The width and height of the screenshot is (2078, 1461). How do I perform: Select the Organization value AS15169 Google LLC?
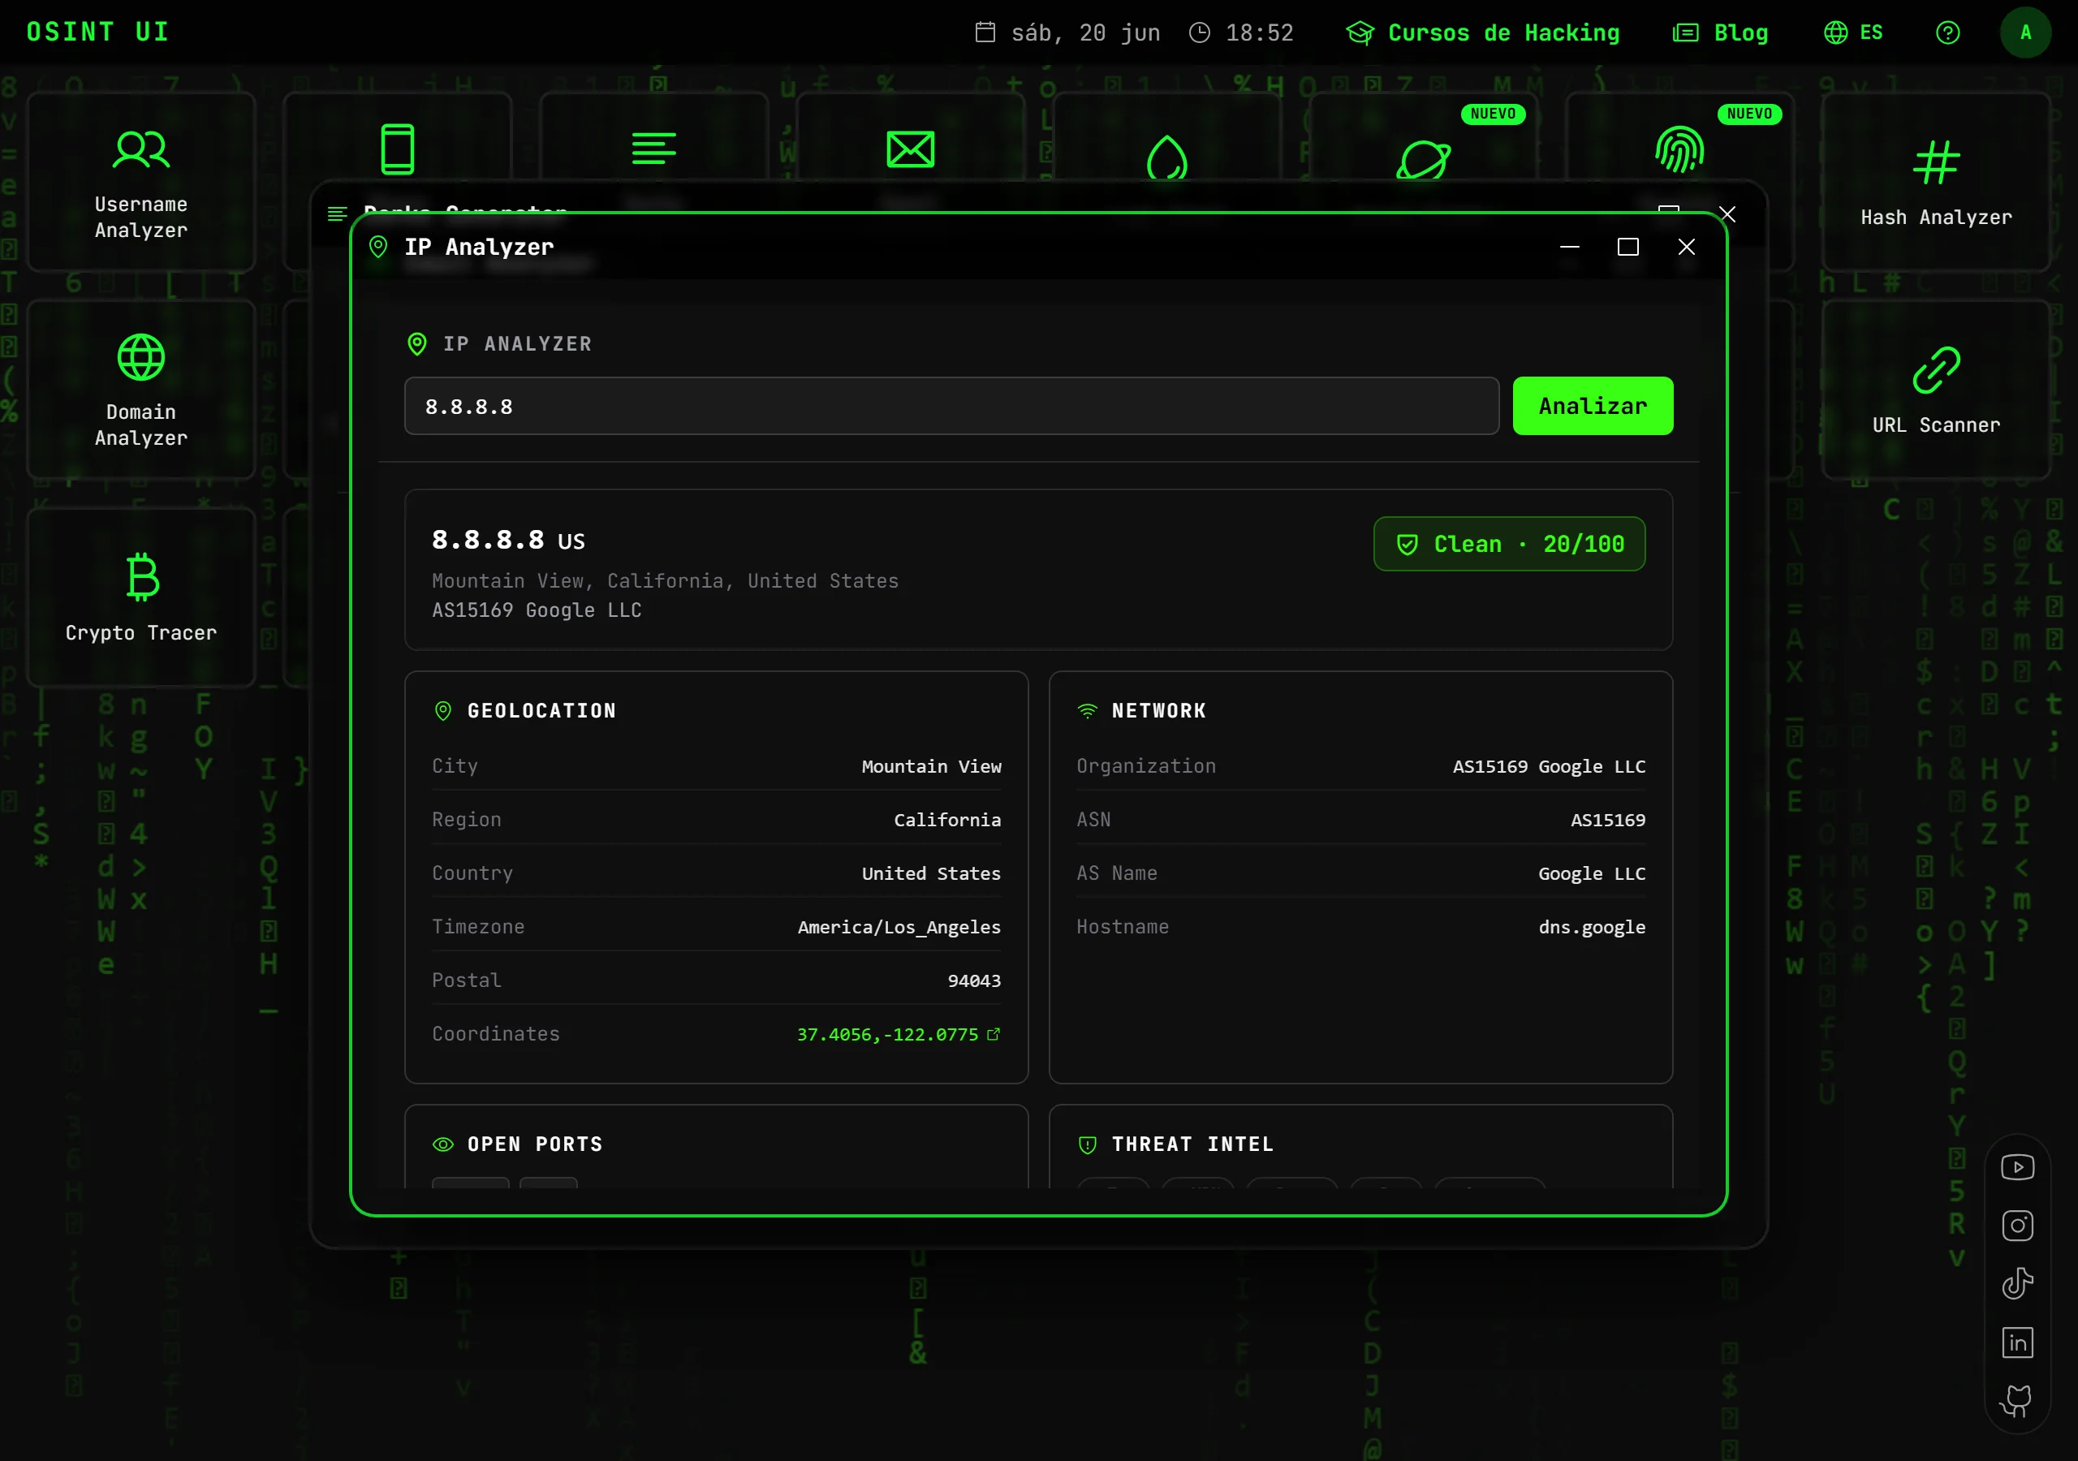tap(1550, 767)
